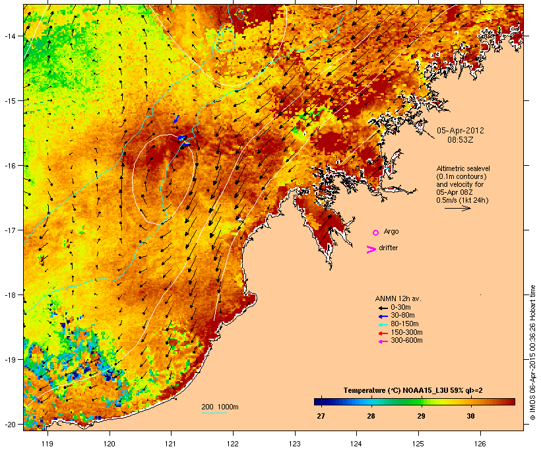Click the 'drifter' legend label
541x449 pixels.
[388, 248]
